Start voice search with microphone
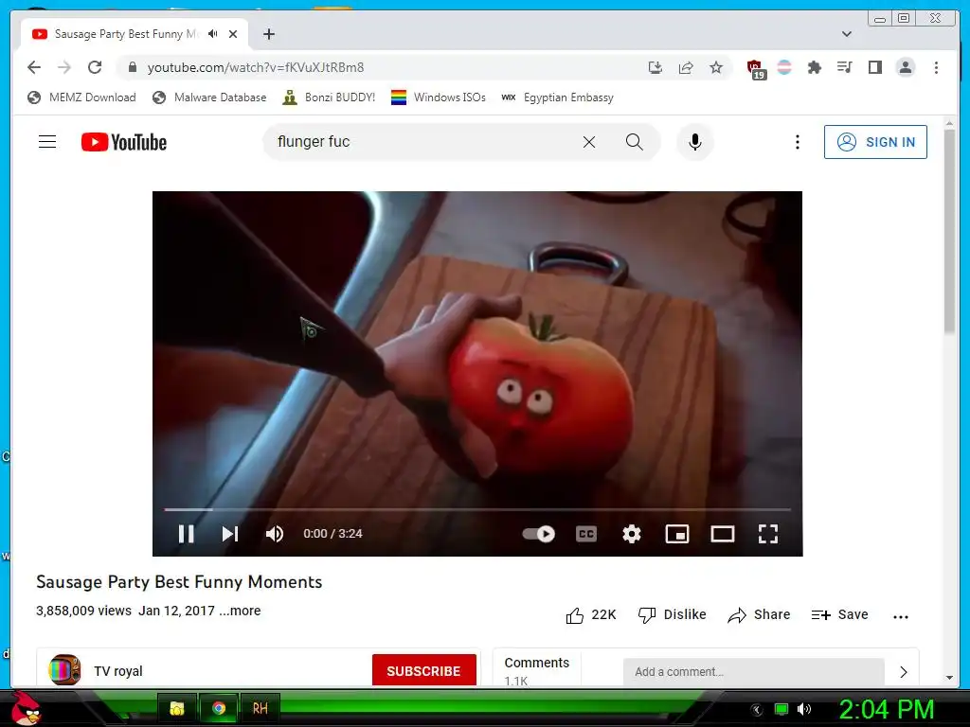The image size is (970, 727). pyautogui.click(x=694, y=142)
